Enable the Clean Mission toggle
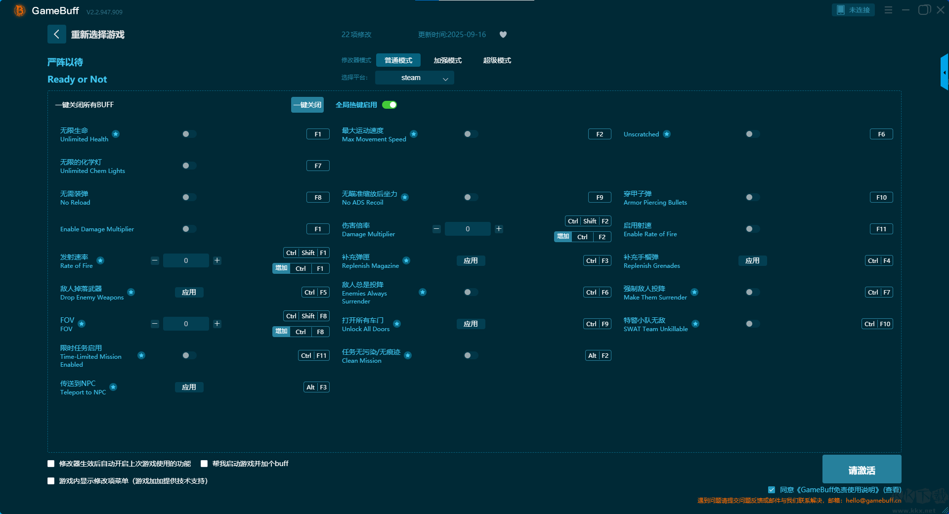This screenshot has height=514, width=949. click(x=471, y=355)
